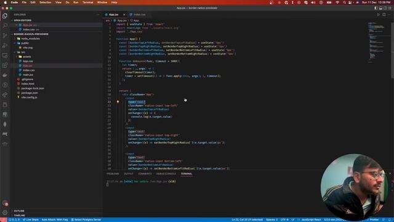The height and width of the screenshot is (222, 394).
Task: Click Select Postgres Server status item
Action: tap(86, 220)
